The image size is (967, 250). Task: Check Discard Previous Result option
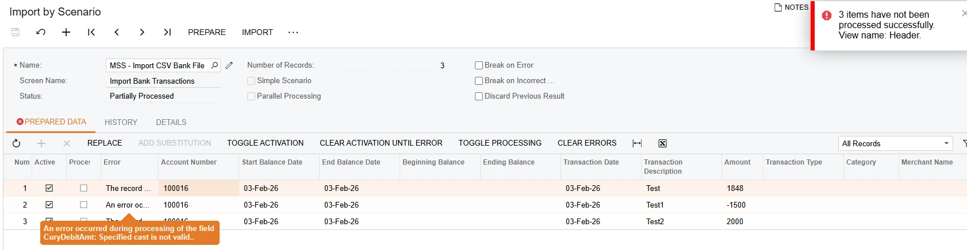pyautogui.click(x=479, y=96)
